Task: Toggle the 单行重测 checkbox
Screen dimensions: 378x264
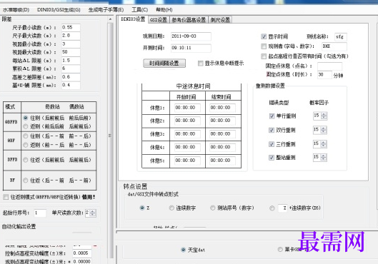Action: click(272, 116)
